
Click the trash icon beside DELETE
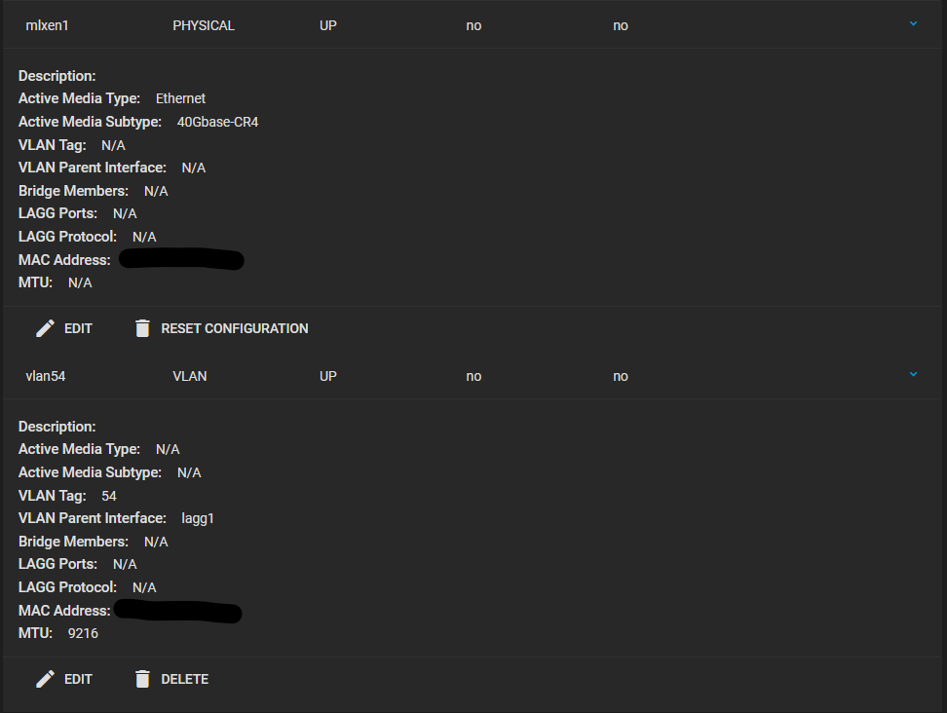tap(142, 679)
